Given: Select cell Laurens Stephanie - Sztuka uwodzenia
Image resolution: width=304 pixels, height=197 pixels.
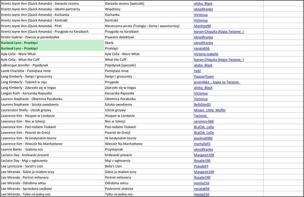Looking at the screenshot, I should click(52, 105).
